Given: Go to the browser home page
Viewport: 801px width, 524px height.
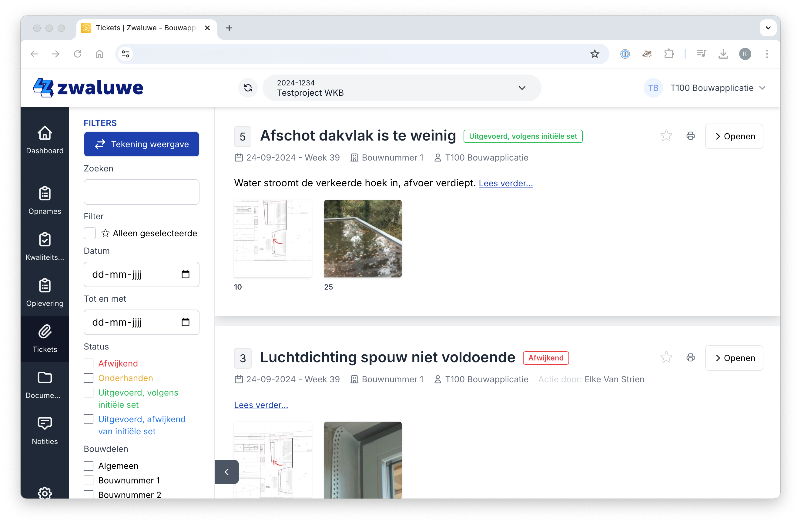Looking at the screenshot, I should coord(99,54).
